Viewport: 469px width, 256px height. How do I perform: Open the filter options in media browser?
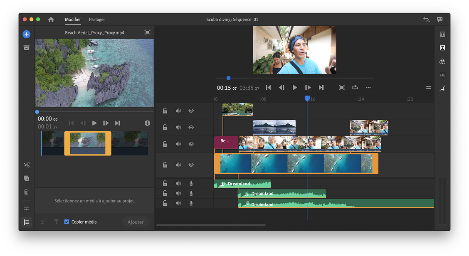[x=56, y=222]
